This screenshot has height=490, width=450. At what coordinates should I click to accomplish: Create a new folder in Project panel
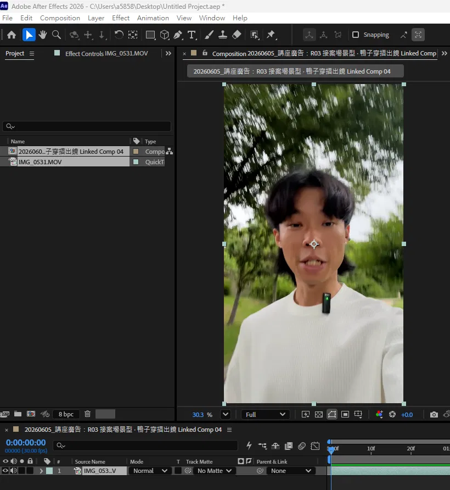click(x=18, y=414)
